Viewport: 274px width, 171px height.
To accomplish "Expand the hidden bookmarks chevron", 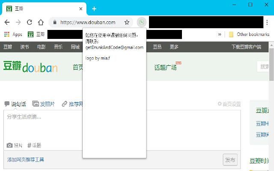I will (220, 34).
